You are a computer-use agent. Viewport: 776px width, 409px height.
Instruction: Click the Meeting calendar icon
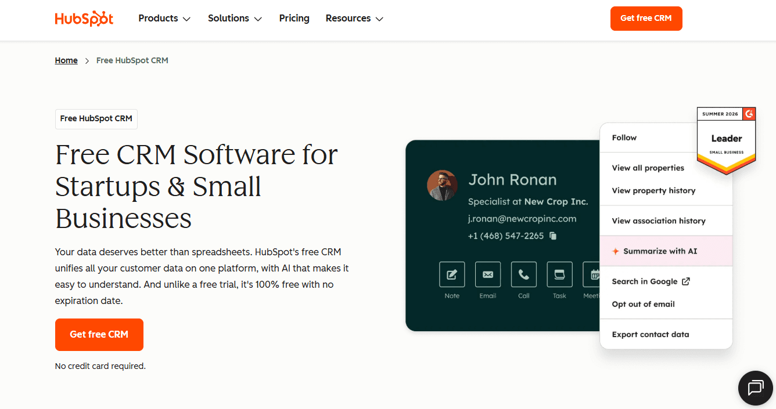(x=592, y=274)
